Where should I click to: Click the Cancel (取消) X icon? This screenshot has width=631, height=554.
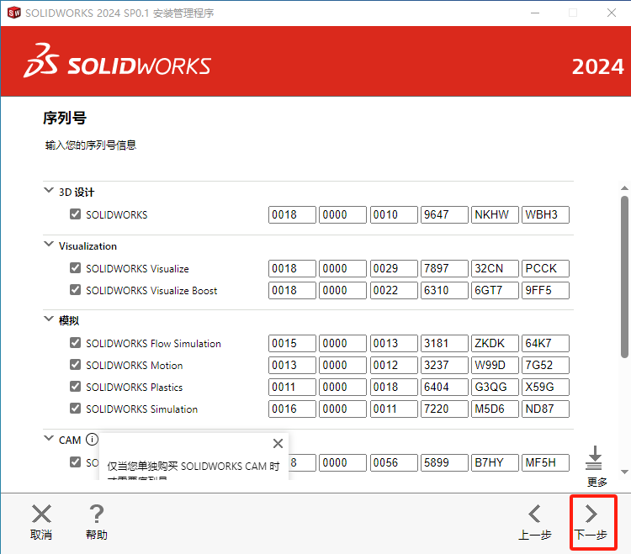[x=41, y=514]
